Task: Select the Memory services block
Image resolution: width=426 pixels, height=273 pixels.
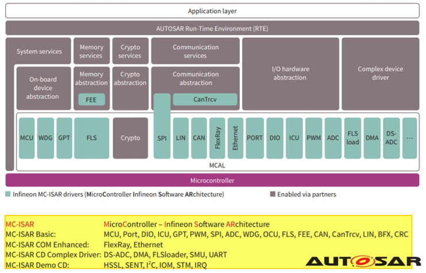Action: click(91, 51)
